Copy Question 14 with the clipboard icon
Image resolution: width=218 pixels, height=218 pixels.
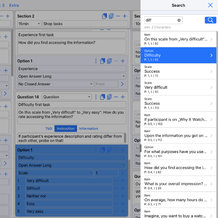click(102, 97)
